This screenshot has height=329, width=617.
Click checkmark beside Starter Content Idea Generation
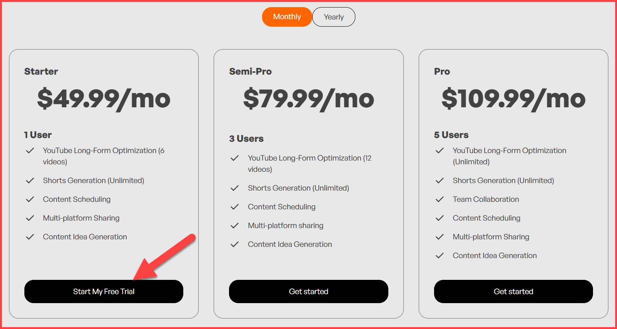pyautogui.click(x=30, y=237)
